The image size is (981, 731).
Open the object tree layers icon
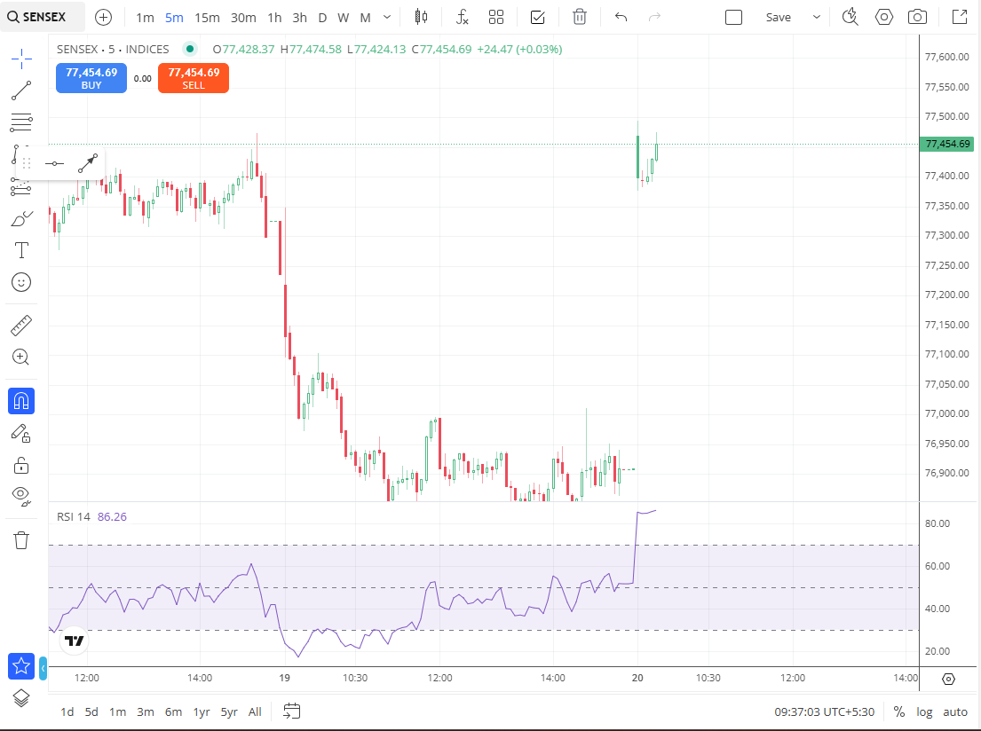coord(21,698)
